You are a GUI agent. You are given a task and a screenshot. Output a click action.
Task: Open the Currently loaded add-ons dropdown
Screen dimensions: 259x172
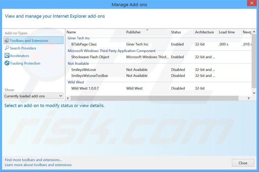click(33, 96)
